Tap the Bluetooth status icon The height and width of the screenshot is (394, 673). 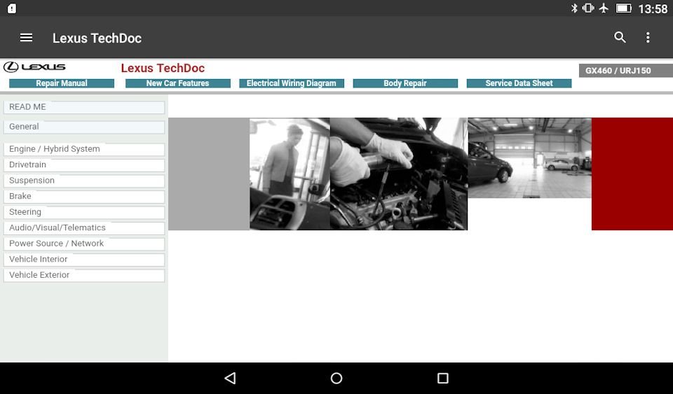point(574,8)
